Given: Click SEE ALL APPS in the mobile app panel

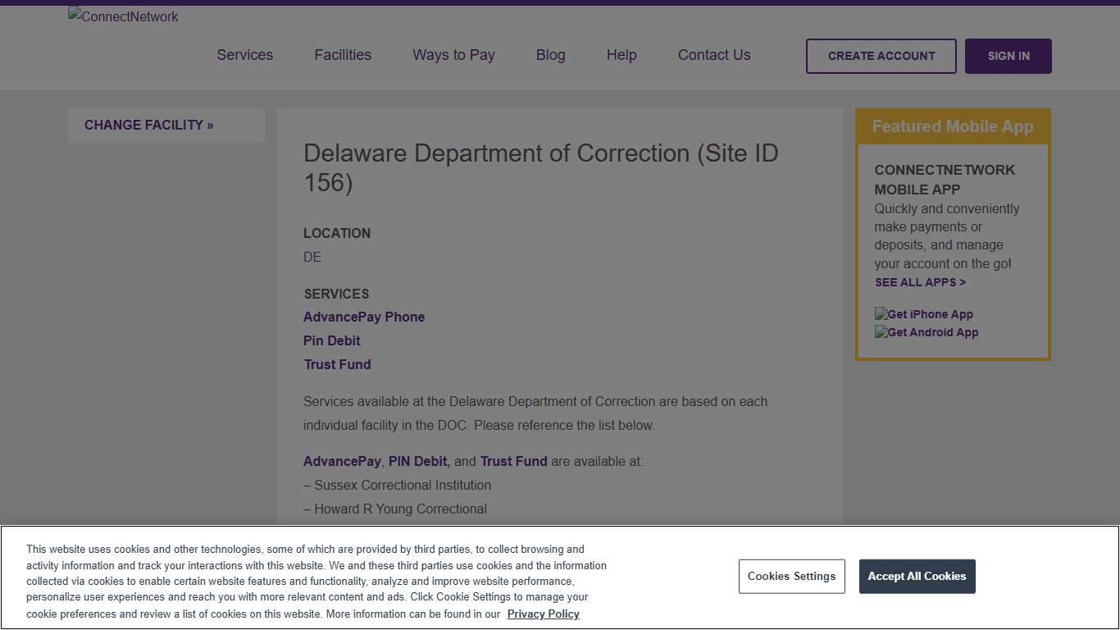Looking at the screenshot, I should 920,282.
